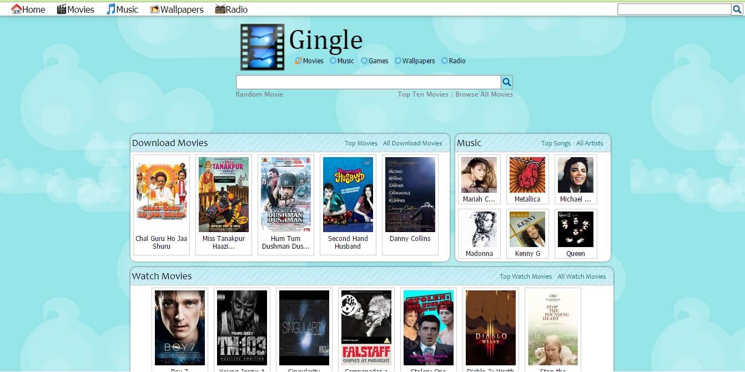
Task: Click the blue magnifier search button beside main search field
Action: [x=506, y=82]
